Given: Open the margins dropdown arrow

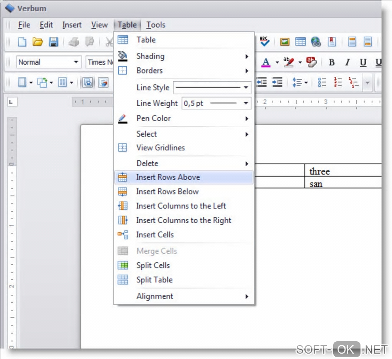Looking at the screenshot, I should coord(31,82).
